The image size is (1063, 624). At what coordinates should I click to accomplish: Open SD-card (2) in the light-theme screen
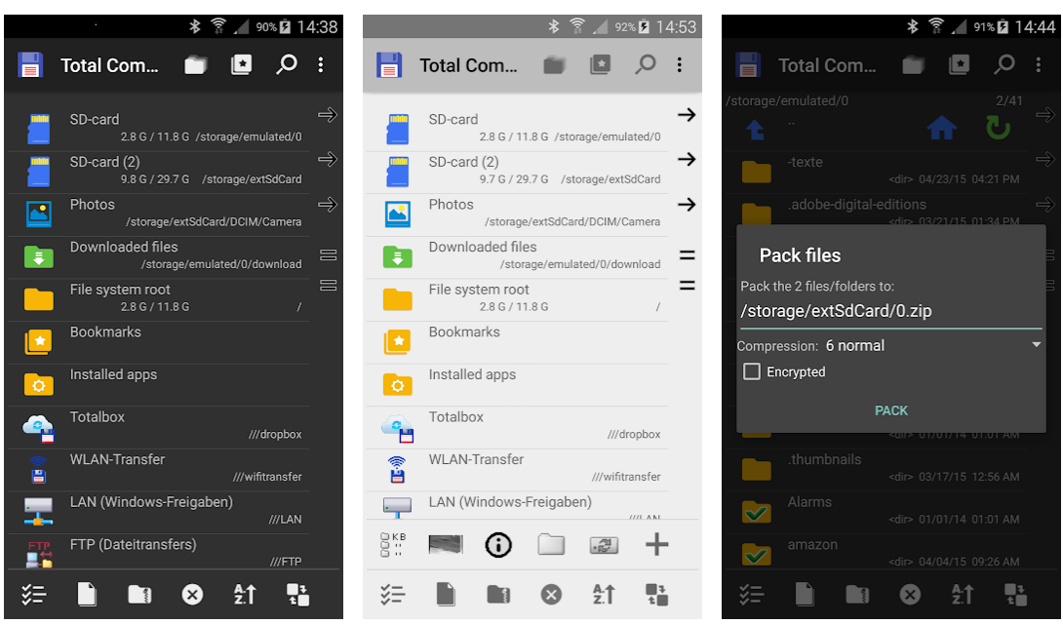click(x=517, y=171)
